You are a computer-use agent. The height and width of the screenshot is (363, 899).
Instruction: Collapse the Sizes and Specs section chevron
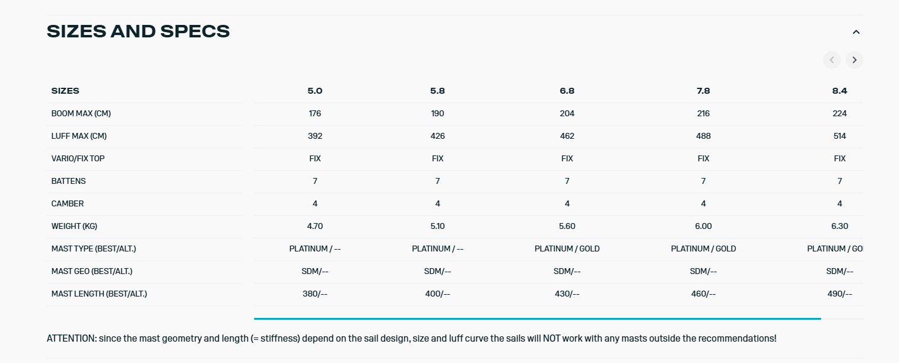[x=856, y=32]
